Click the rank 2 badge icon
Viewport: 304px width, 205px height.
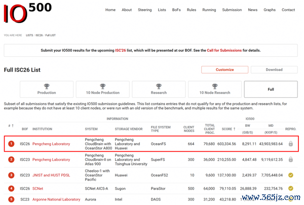[11, 159]
